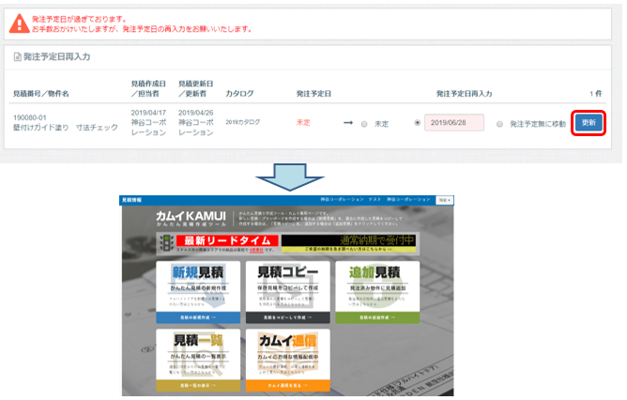Open the 見積一覧 card
Image resolution: width=627 pixels, height=400 pixels.
(x=198, y=360)
